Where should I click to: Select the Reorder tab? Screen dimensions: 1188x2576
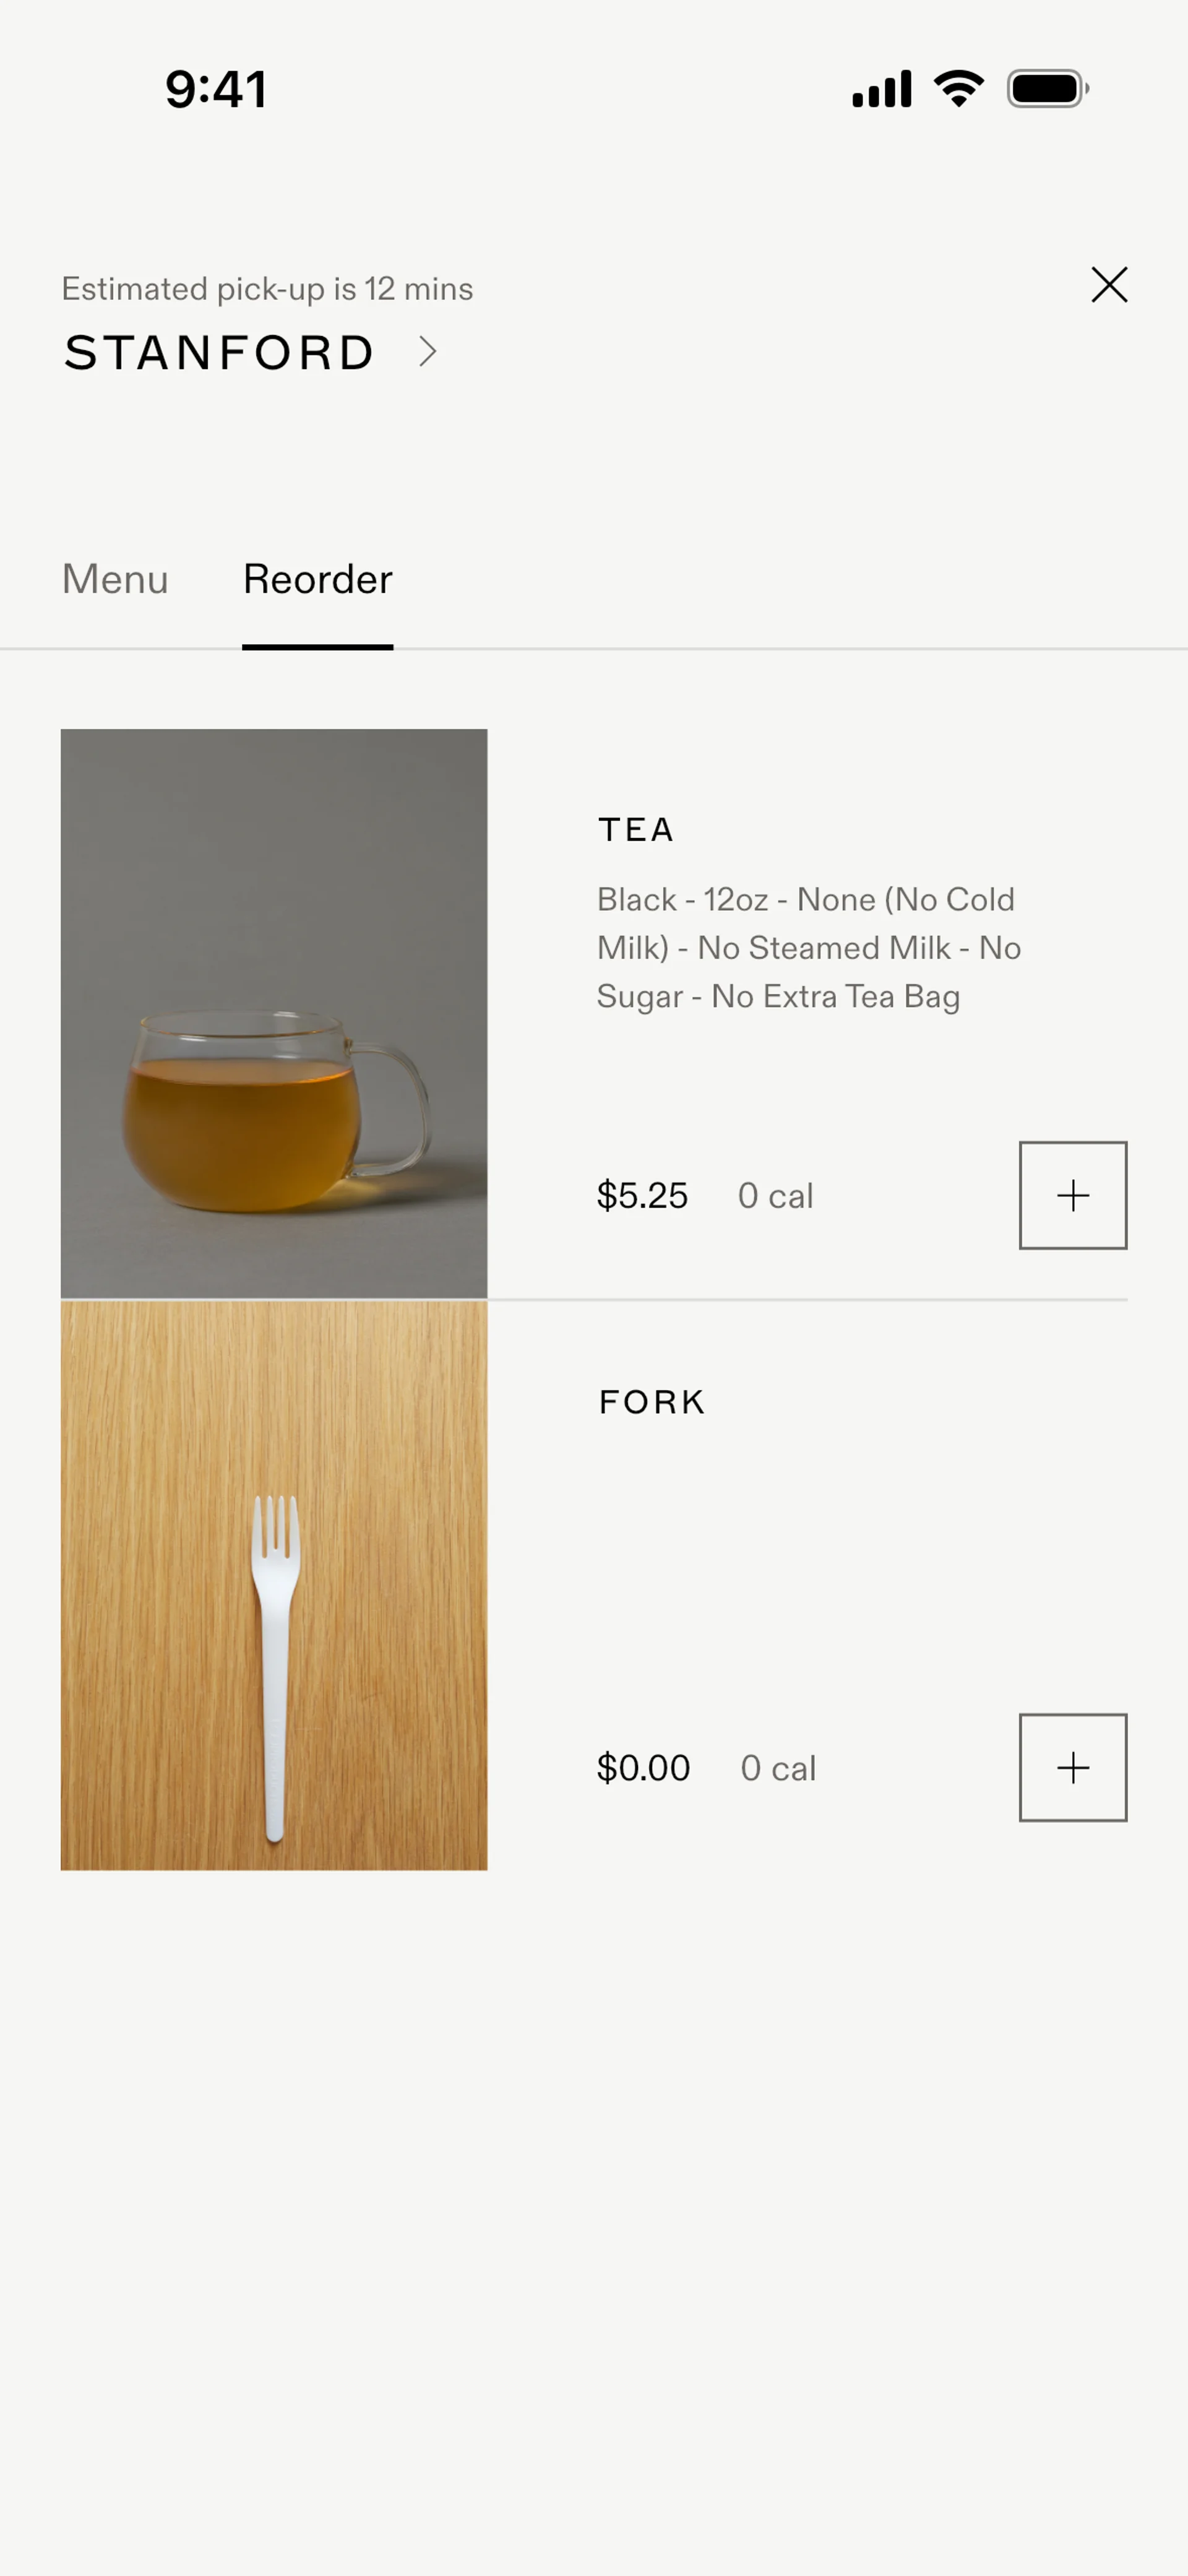pos(317,579)
